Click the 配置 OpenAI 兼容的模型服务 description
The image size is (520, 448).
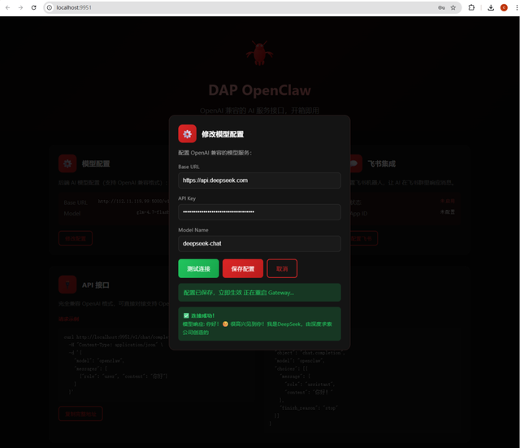214,153
